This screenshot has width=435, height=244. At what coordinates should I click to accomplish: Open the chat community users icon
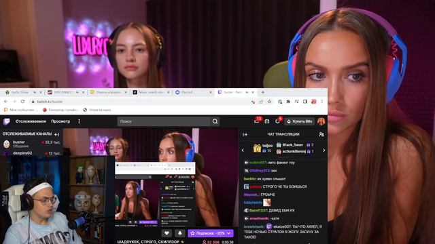[x=321, y=134]
